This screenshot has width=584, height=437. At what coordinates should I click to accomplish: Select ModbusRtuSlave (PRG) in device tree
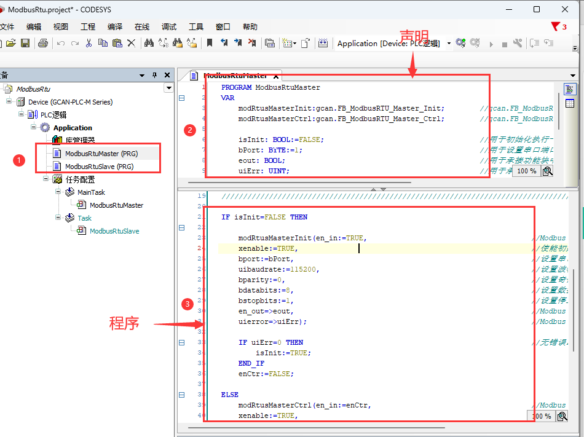99,166
